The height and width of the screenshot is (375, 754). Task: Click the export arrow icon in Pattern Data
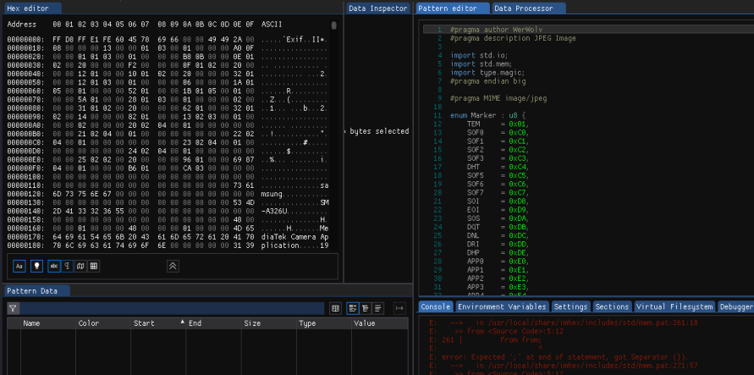tap(399, 309)
